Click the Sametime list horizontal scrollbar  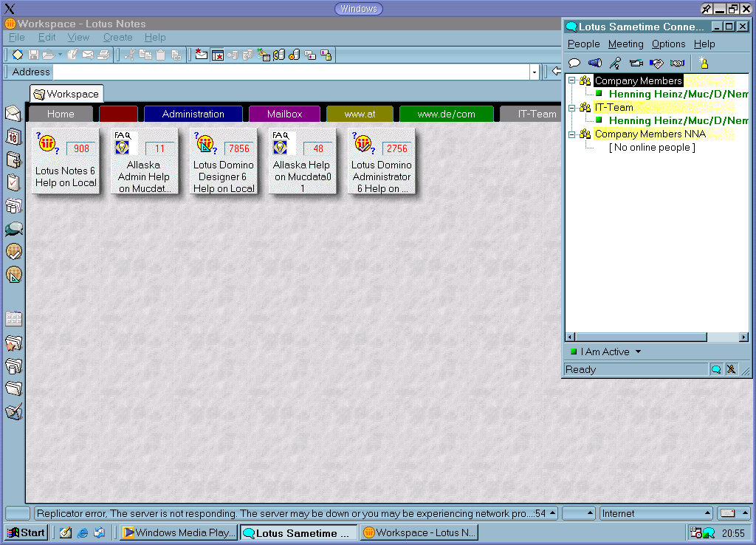656,337
